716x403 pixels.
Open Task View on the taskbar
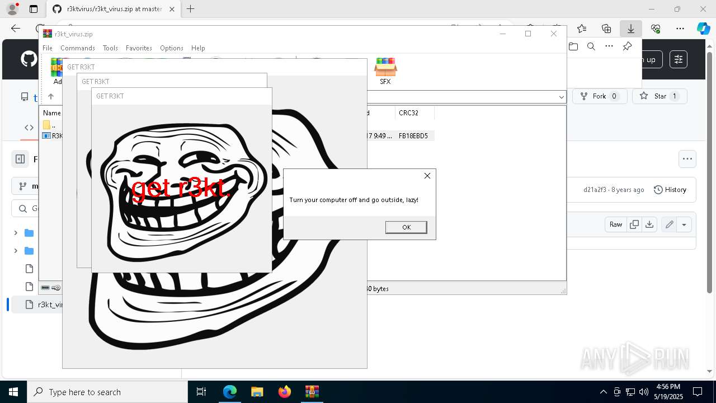[x=201, y=392]
